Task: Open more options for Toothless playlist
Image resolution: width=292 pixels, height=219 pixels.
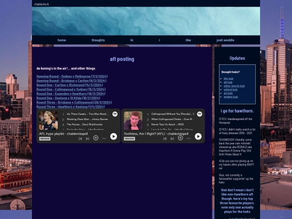Action: pos(189,138)
